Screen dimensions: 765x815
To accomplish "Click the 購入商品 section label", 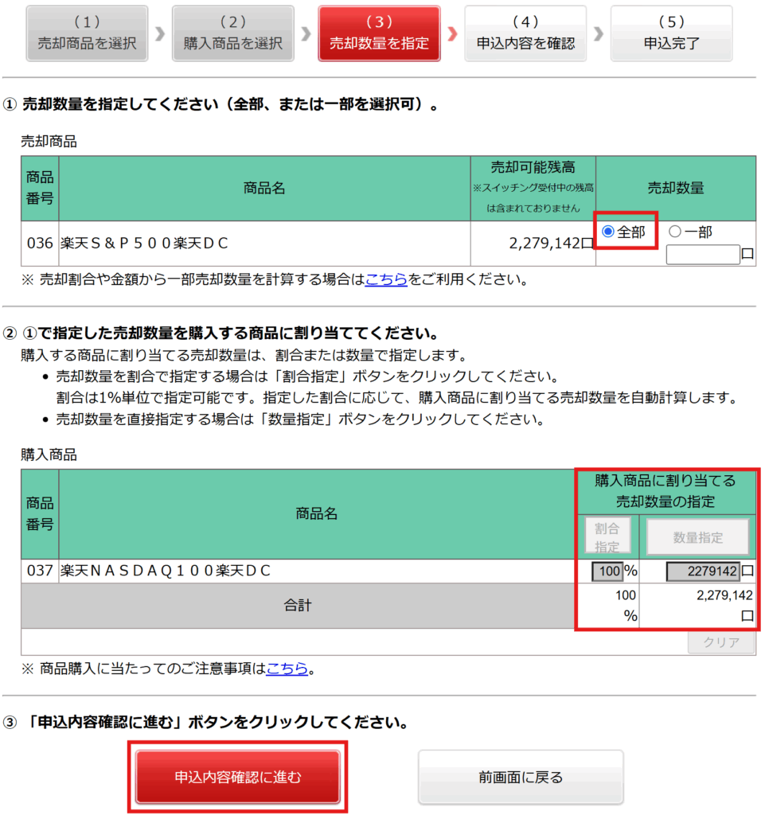I will point(49,454).
